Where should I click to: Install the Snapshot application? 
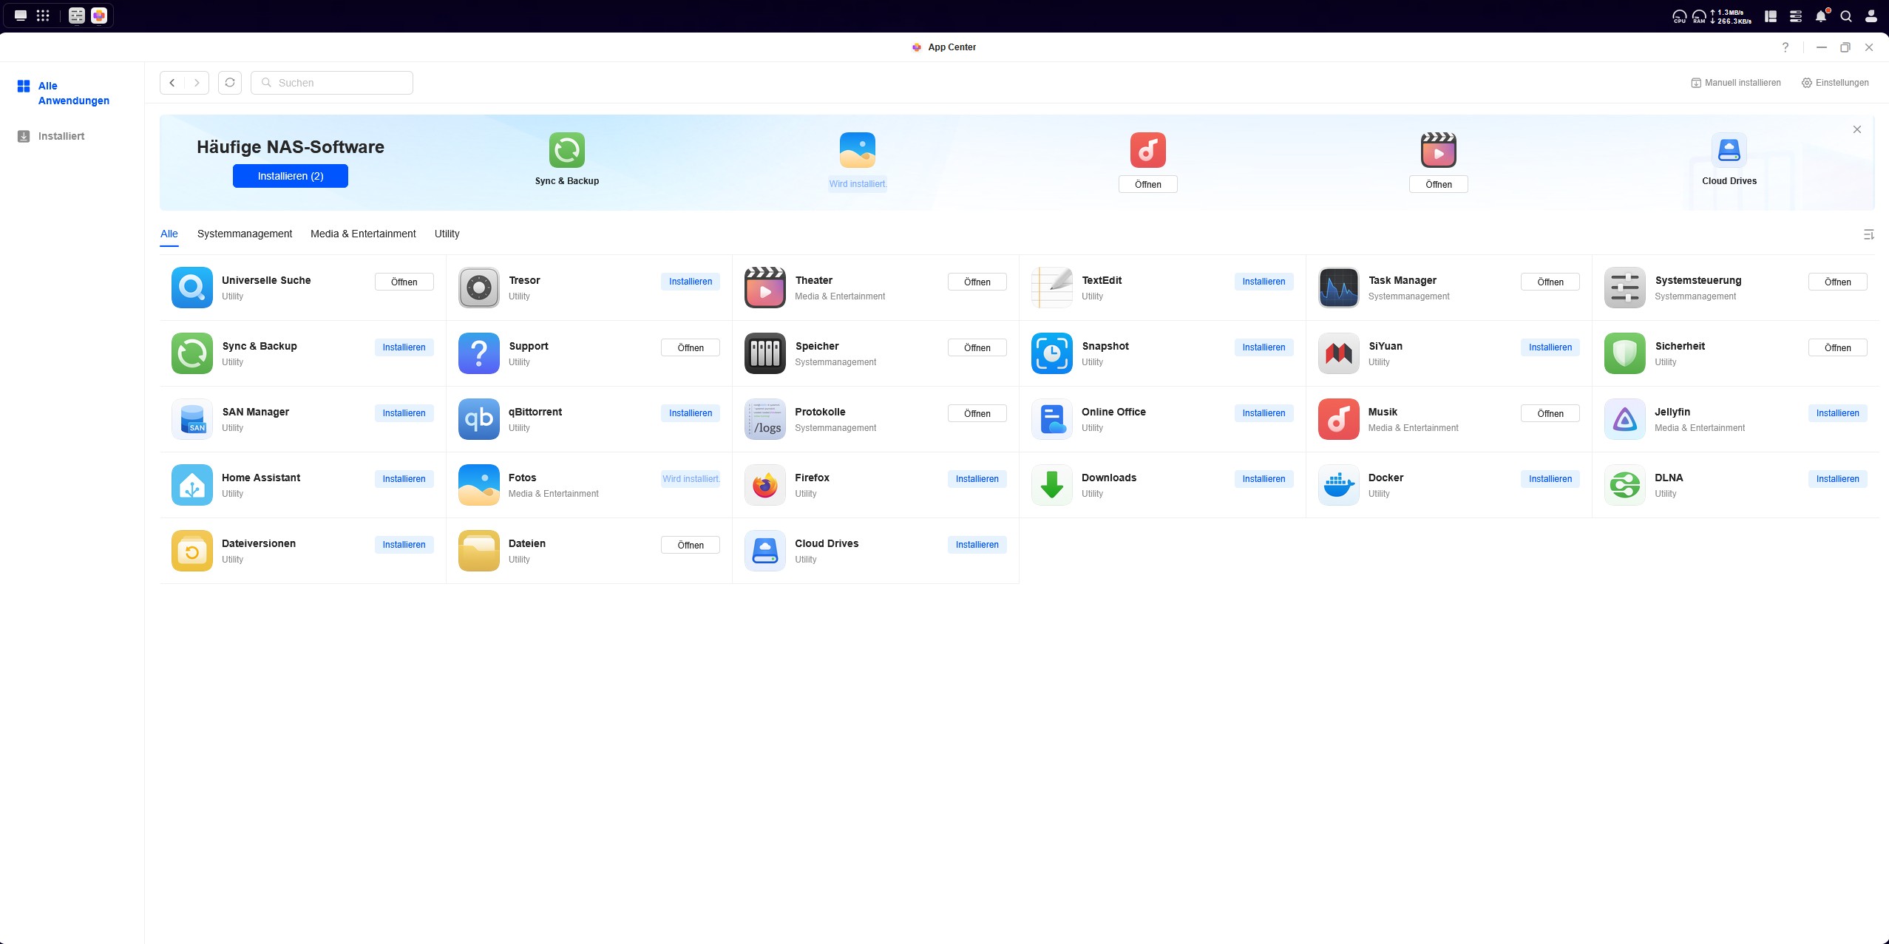tap(1263, 347)
